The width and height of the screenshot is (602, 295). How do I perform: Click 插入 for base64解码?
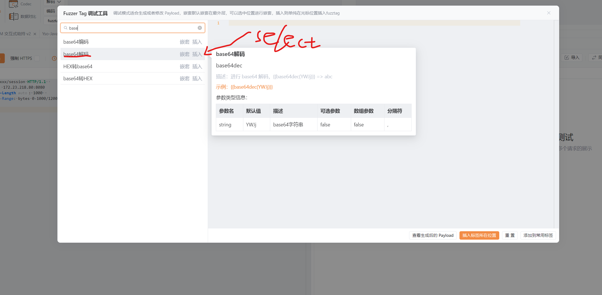(197, 54)
